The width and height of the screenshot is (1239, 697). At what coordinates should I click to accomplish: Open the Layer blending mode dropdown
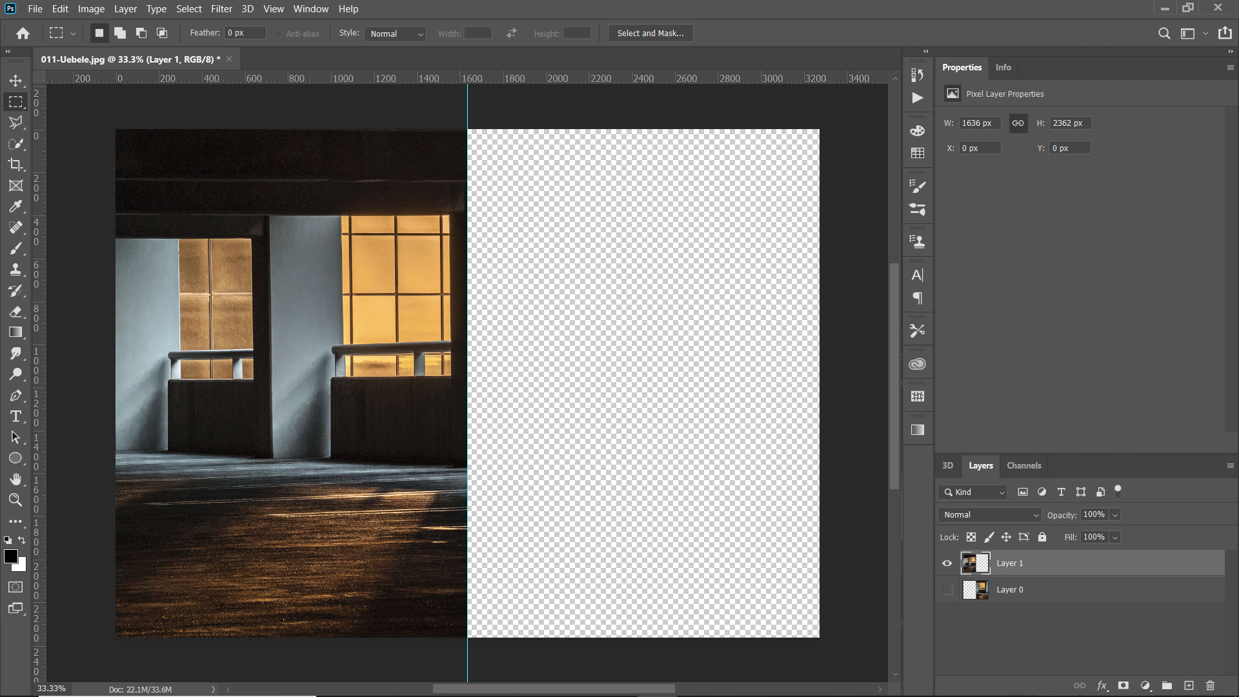(990, 514)
